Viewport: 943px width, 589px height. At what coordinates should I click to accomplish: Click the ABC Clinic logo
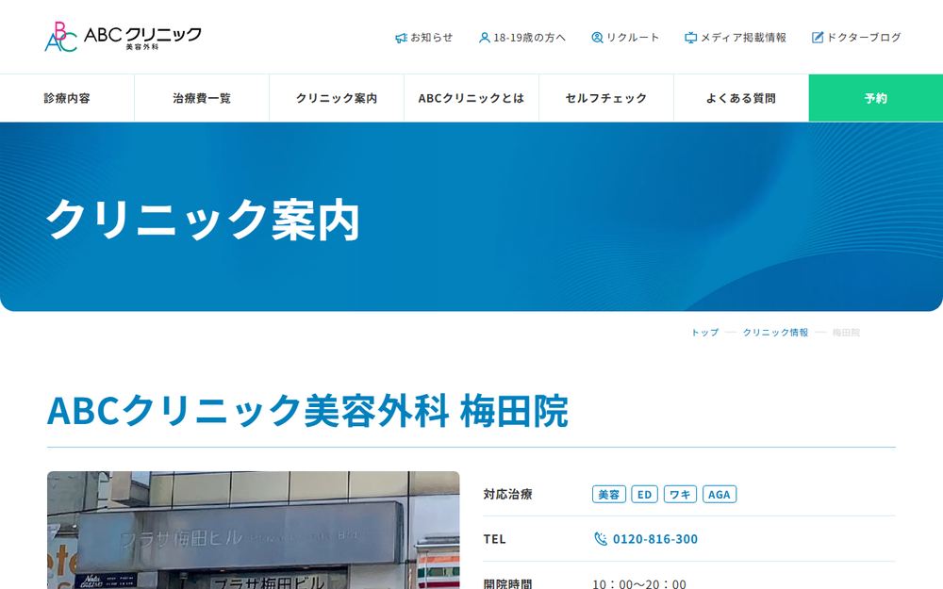(123, 37)
